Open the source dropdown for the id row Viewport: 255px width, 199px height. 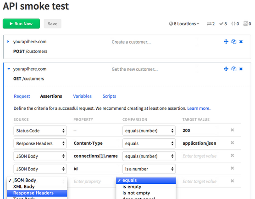pos(40,169)
